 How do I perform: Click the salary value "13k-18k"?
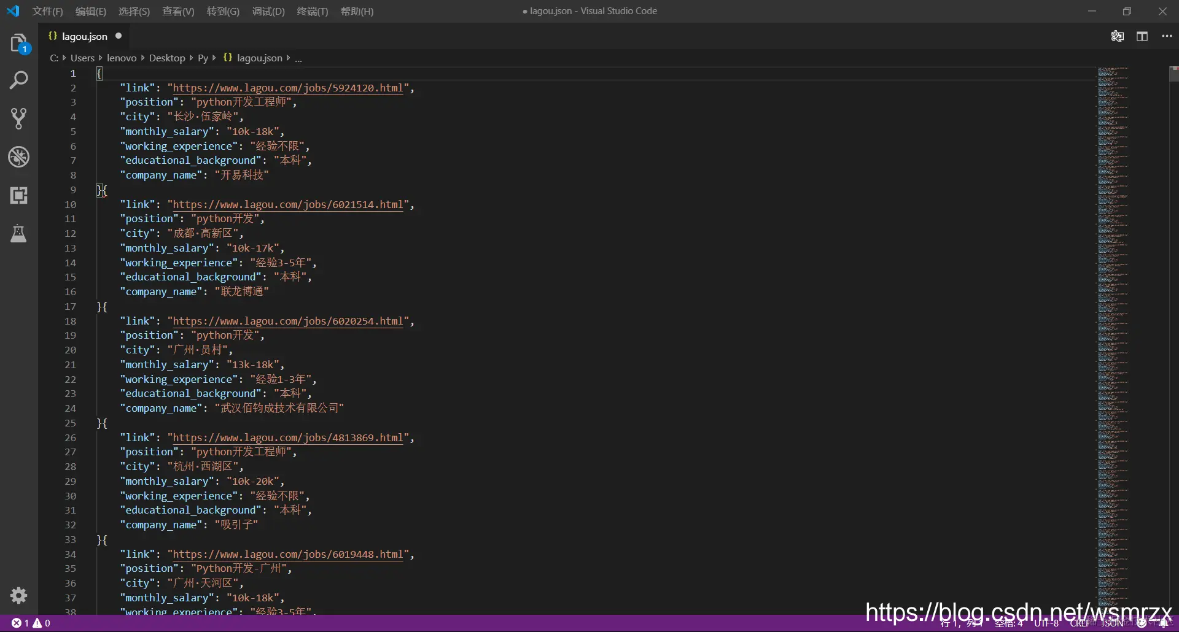253,364
